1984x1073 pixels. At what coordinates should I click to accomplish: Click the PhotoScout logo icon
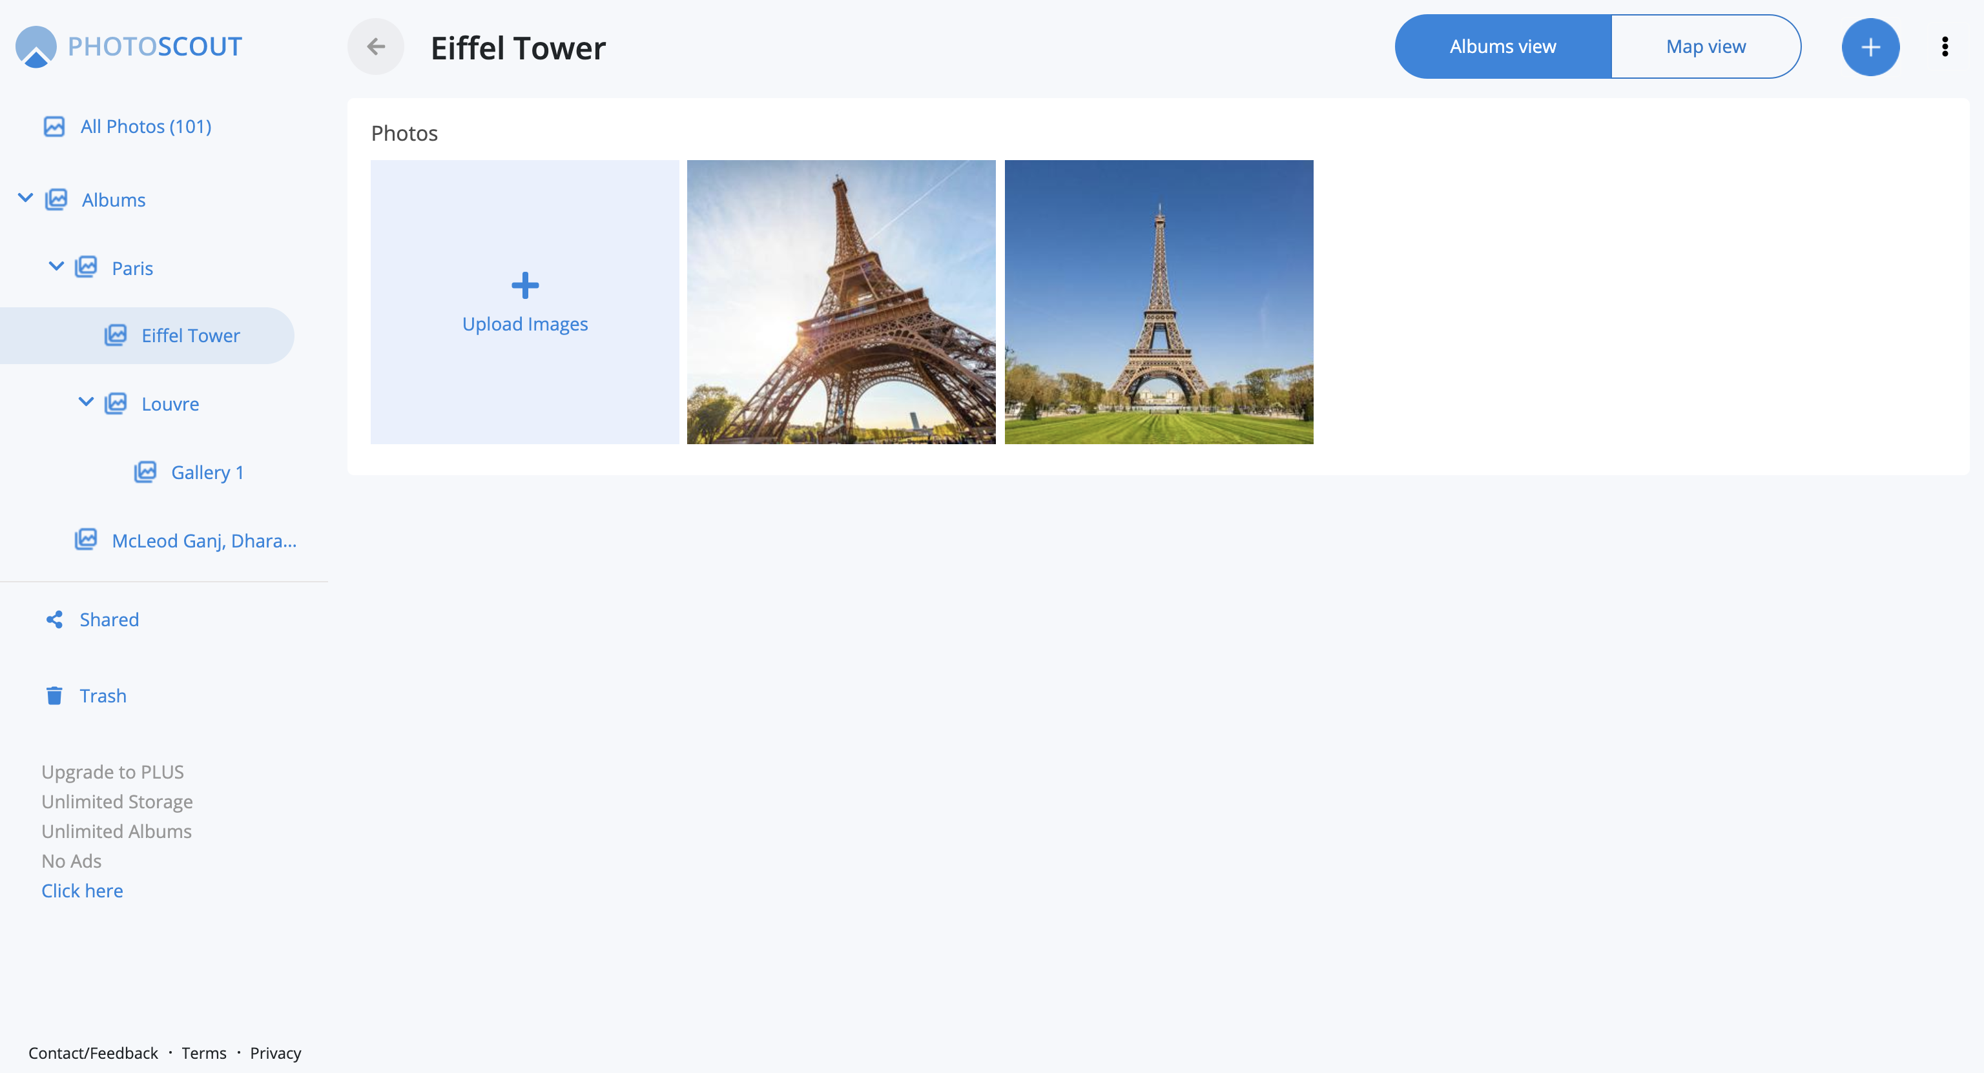[x=35, y=46]
